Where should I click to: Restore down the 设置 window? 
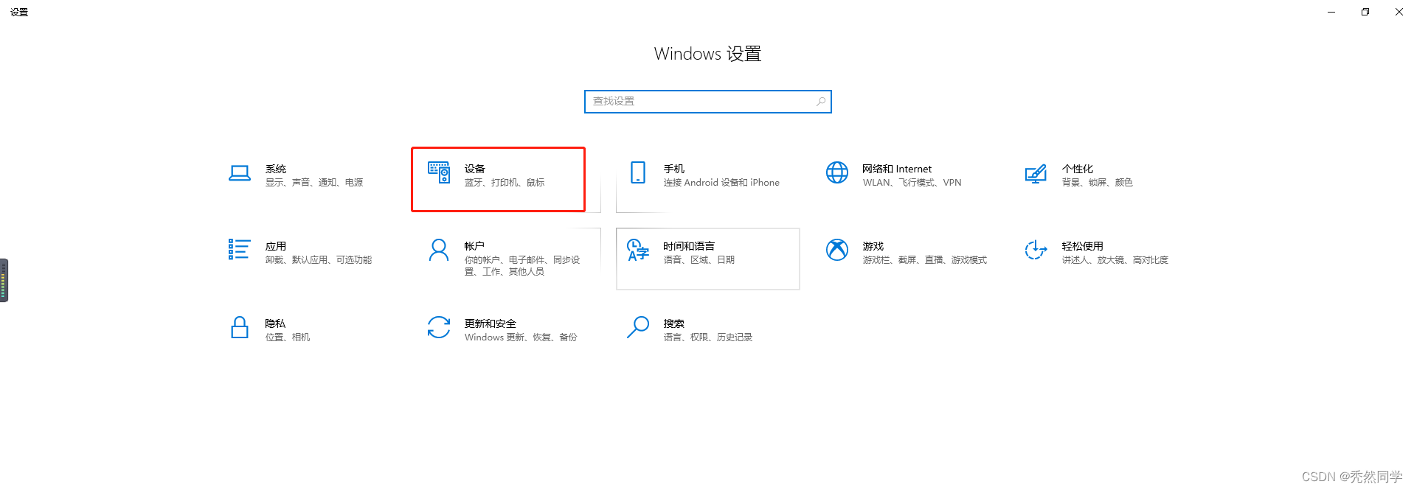point(1365,12)
